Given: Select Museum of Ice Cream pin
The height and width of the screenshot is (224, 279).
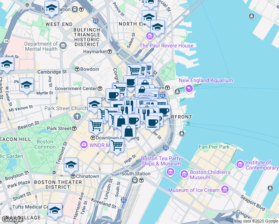Looking at the screenshot, I should pyautogui.click(x=225, y=189).
